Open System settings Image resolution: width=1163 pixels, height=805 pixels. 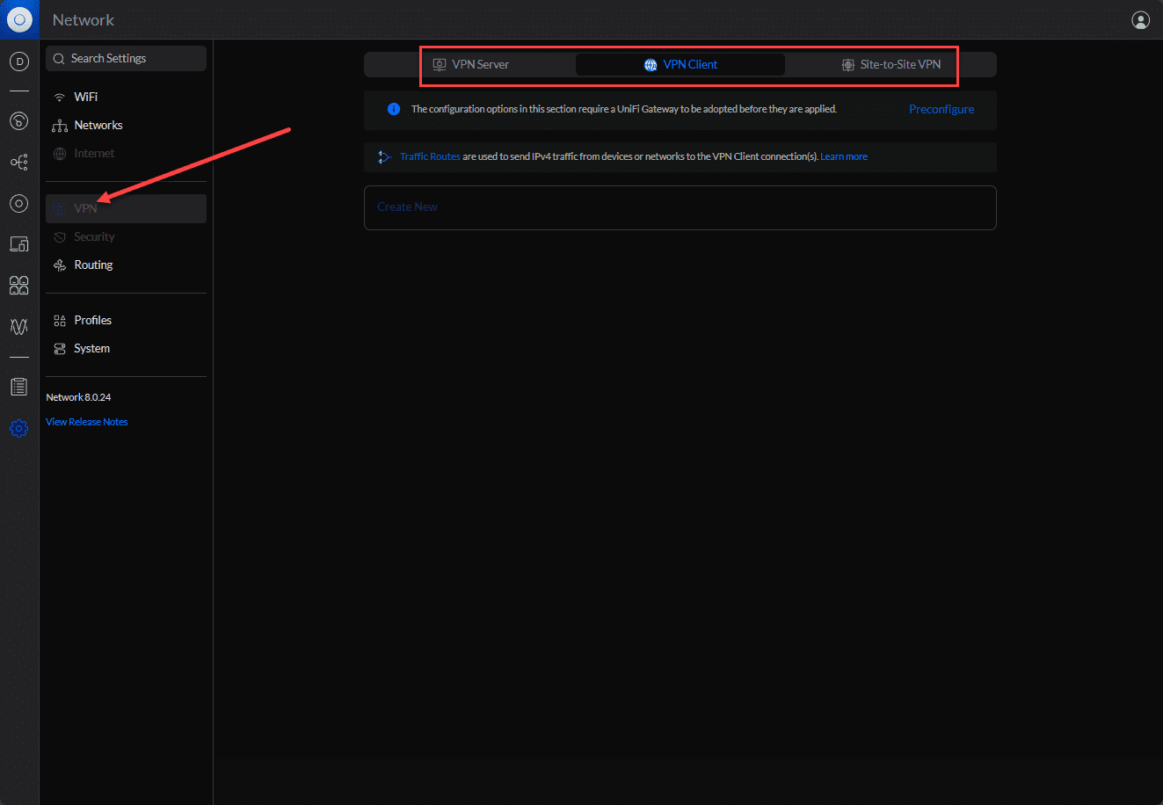pyautogui.click(x=127, y=348)
